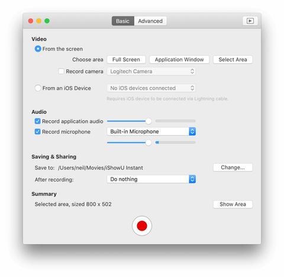Click the application audio volume slider knob

[149, 121]
